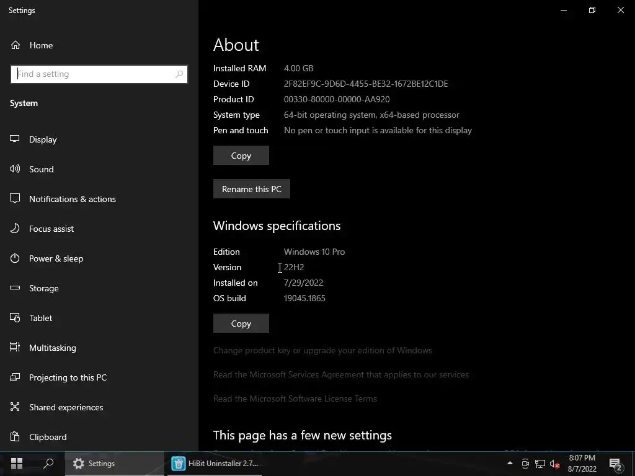Open the taskbar clock and date
This screenshot has height=476, width=635.
coord(582,464)
